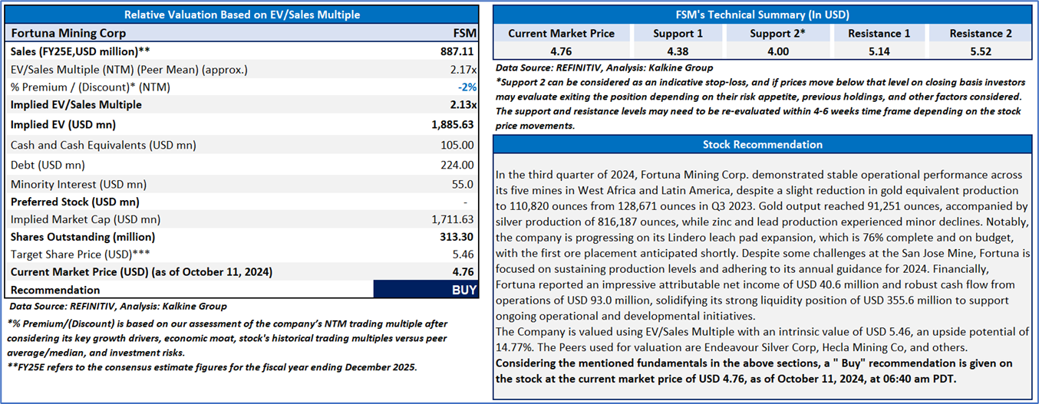Select the 'Fortuna Mining Corp' company name cell
The image size is (1039, 404).
[x=68, y=33]
